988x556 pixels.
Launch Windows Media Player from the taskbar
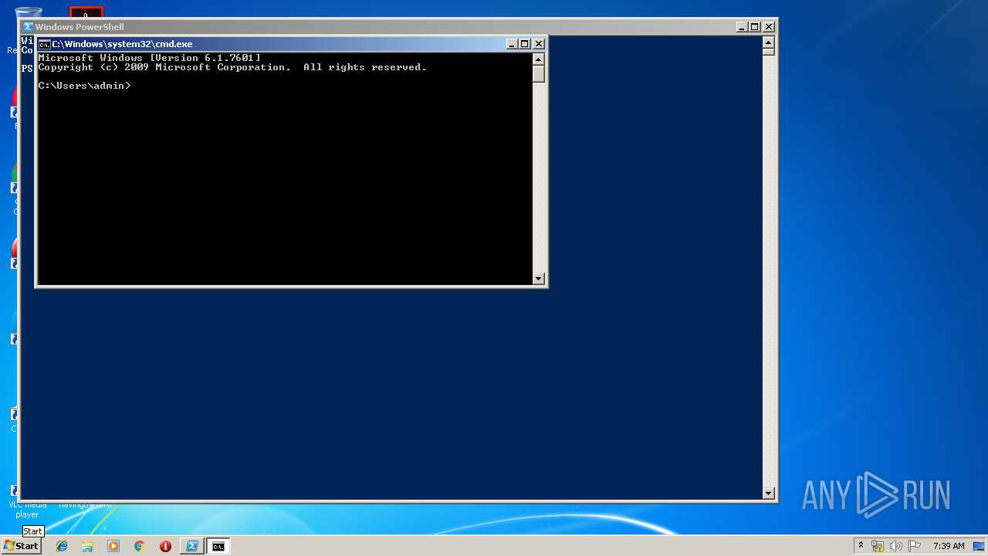[113, 546]
